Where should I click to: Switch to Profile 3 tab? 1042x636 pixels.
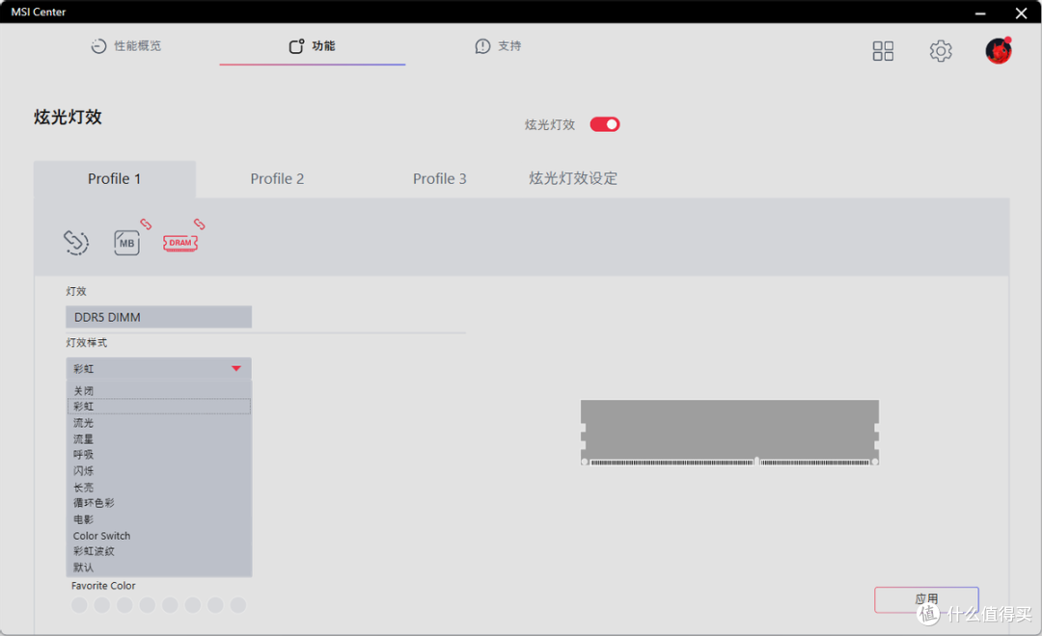click(439, 179)
